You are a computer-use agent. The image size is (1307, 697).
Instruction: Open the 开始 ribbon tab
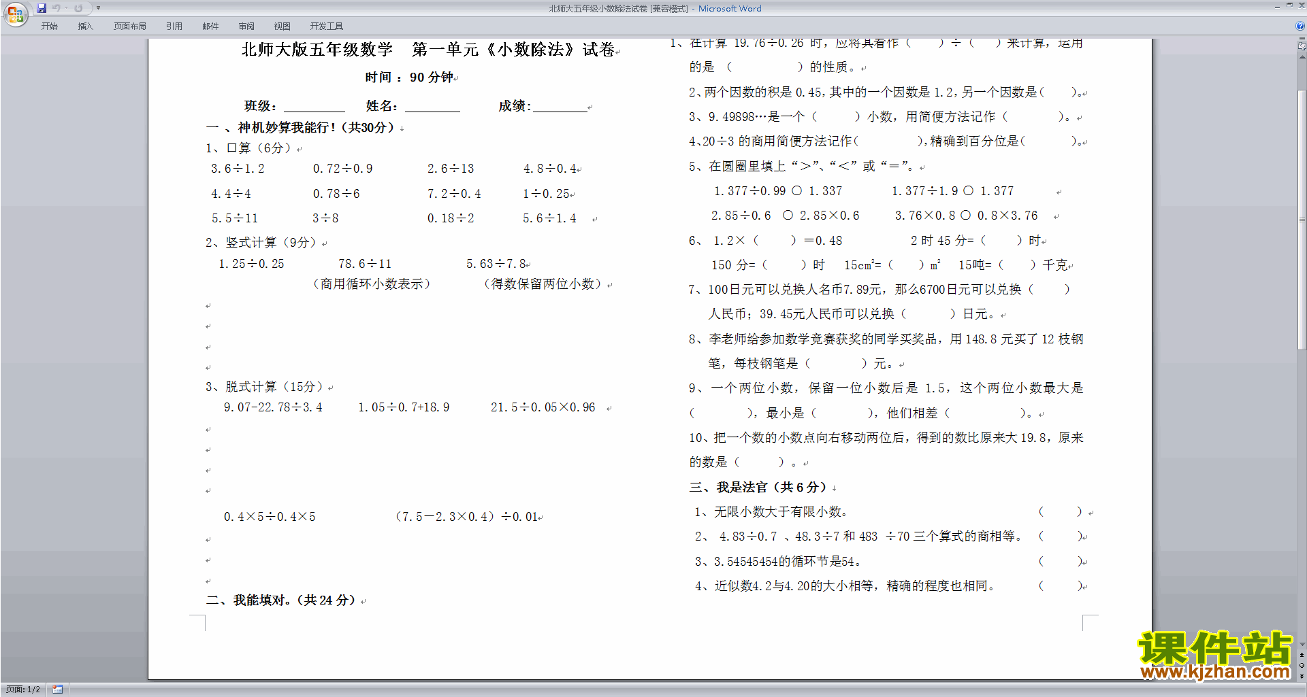pyautogui.click(x=49, y=26)
